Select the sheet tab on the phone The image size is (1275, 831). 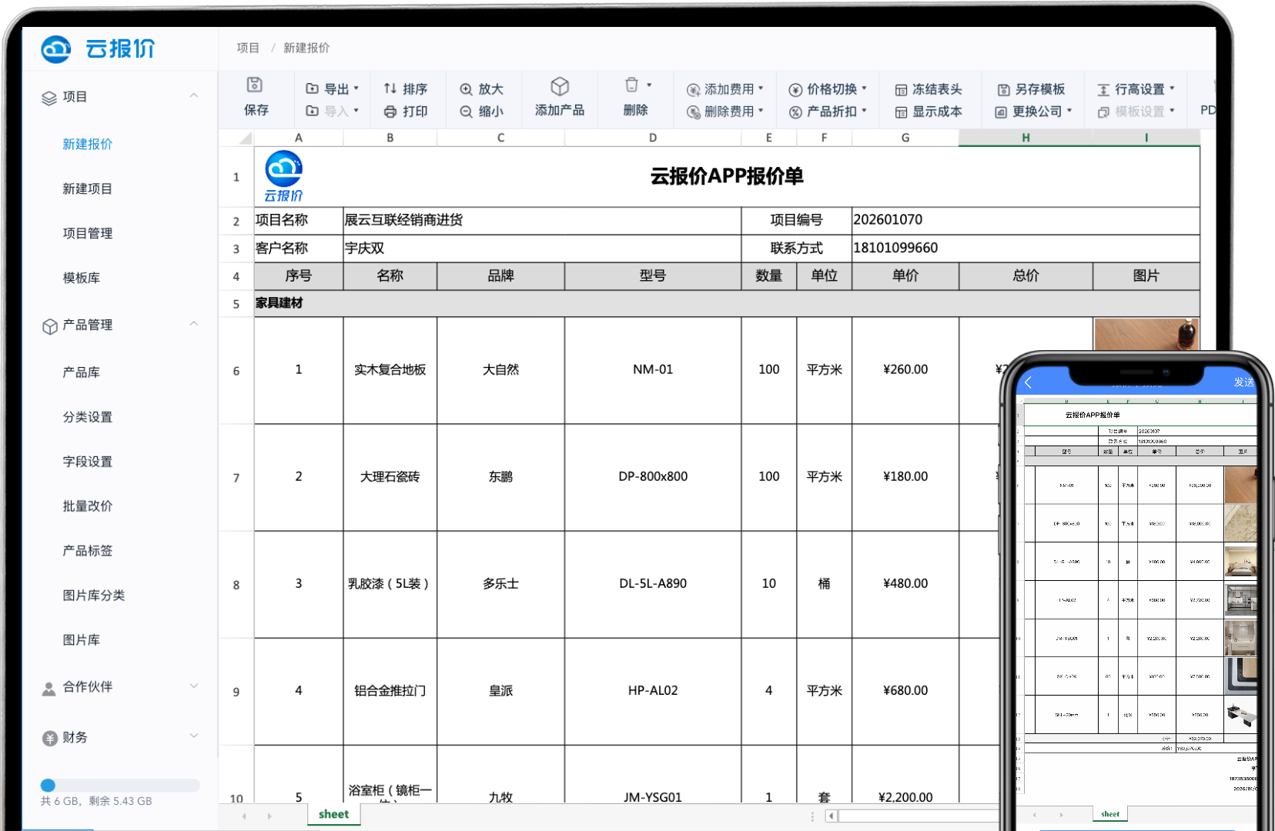[x=1110, y=814]
